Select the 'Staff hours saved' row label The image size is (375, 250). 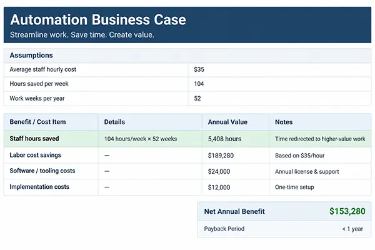[x=34, y=139]
